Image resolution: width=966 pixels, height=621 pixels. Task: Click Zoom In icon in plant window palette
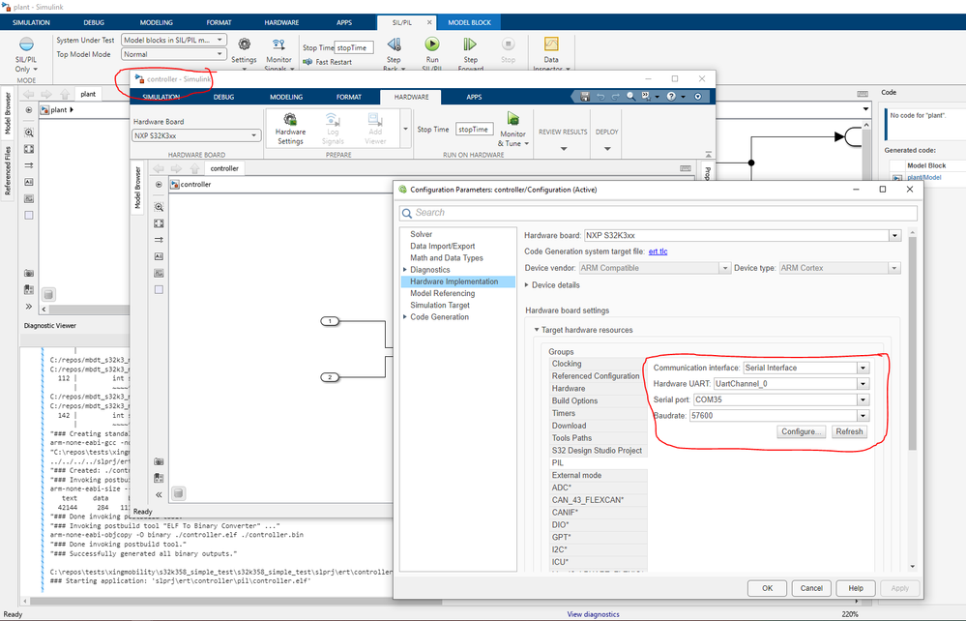(x=29, y=133)
